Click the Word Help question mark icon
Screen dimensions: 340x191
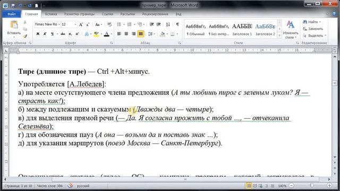[334, 14]
